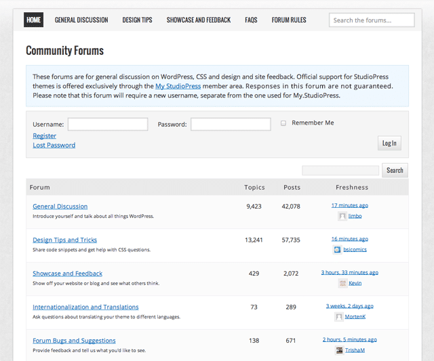Click the Lost Password link
This screenshot has height=361, width=434.
click(x=54, y=146)
